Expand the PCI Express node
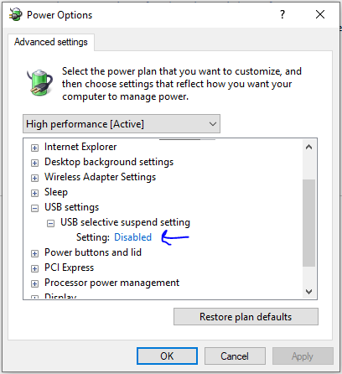Image resolution: width=342 pixels, height=374 pixels. pos(34,268)
